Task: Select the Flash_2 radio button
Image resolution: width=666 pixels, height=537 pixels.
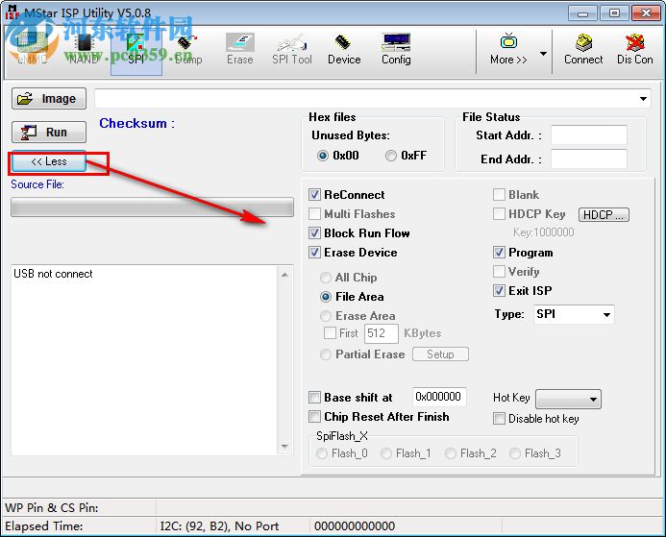Action: click(451, 453)
